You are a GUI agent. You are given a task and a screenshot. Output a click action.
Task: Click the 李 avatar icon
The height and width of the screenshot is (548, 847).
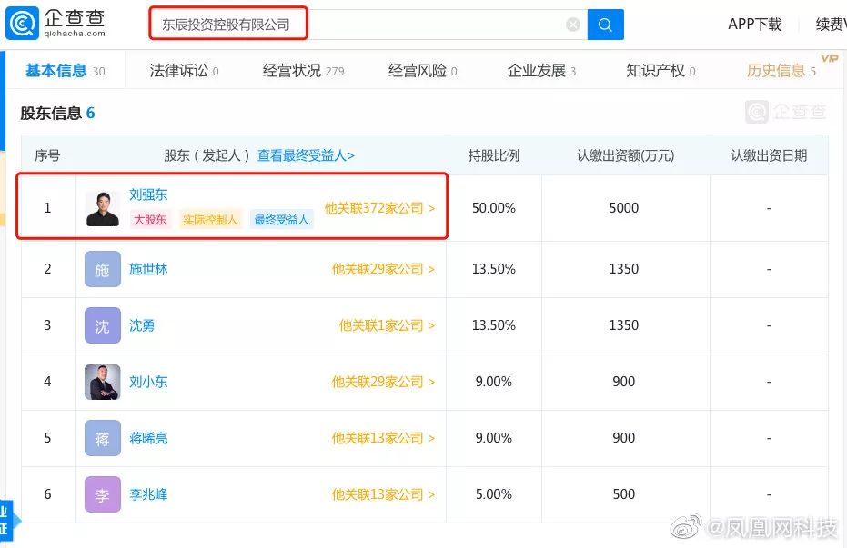(103, 494)
